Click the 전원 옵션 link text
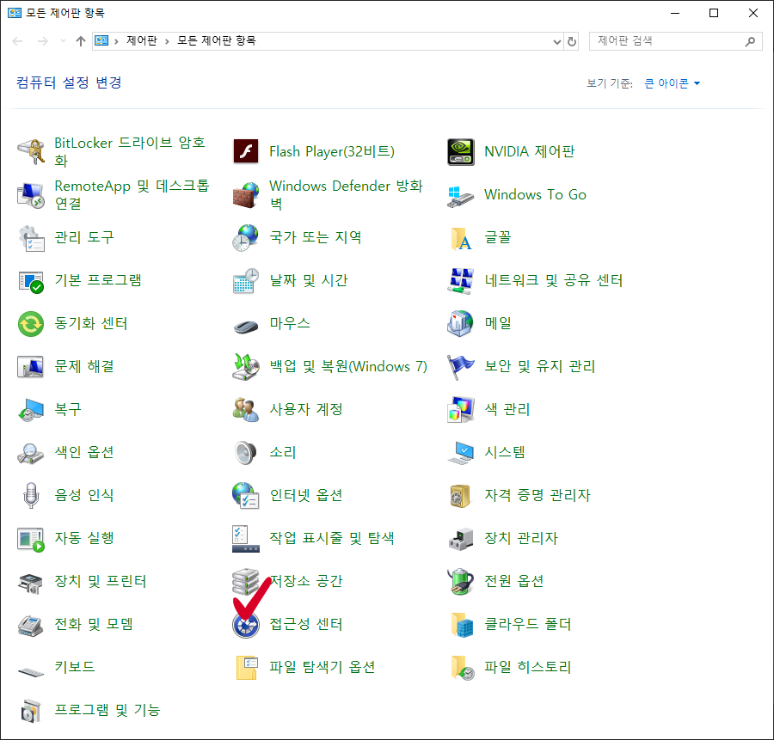Viewport: 774px width, 740px height. point(514,581)
